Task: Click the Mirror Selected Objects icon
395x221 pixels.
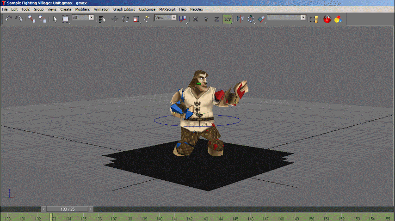Action: tap(240, 19)
